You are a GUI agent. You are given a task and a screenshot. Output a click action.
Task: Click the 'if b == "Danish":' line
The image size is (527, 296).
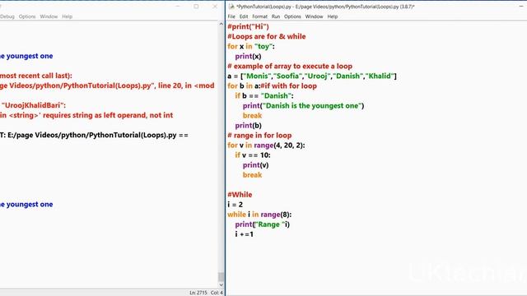[x=264, y=95]
